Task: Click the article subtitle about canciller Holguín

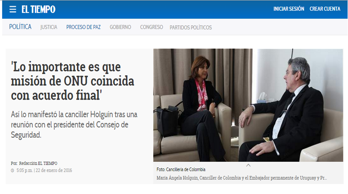Action: (74, 125)
